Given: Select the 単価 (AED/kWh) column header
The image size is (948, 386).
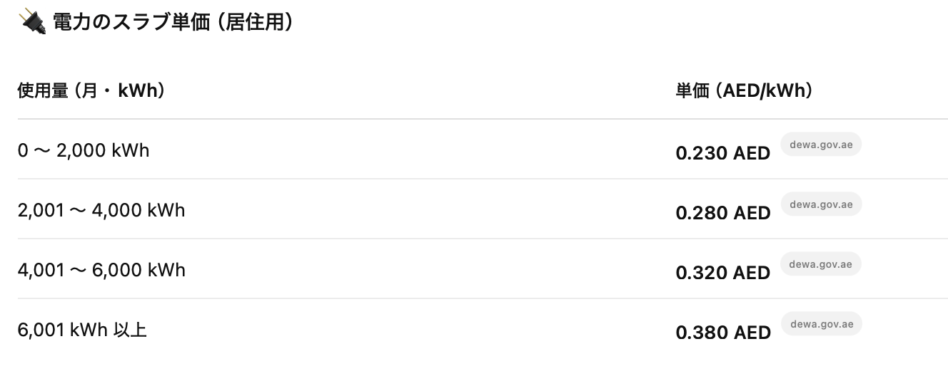Looking at the screenshot, I should [x=744, y=90].
